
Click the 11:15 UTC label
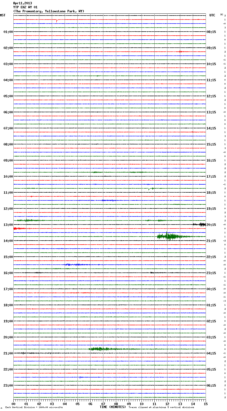[x=211, y=80]
